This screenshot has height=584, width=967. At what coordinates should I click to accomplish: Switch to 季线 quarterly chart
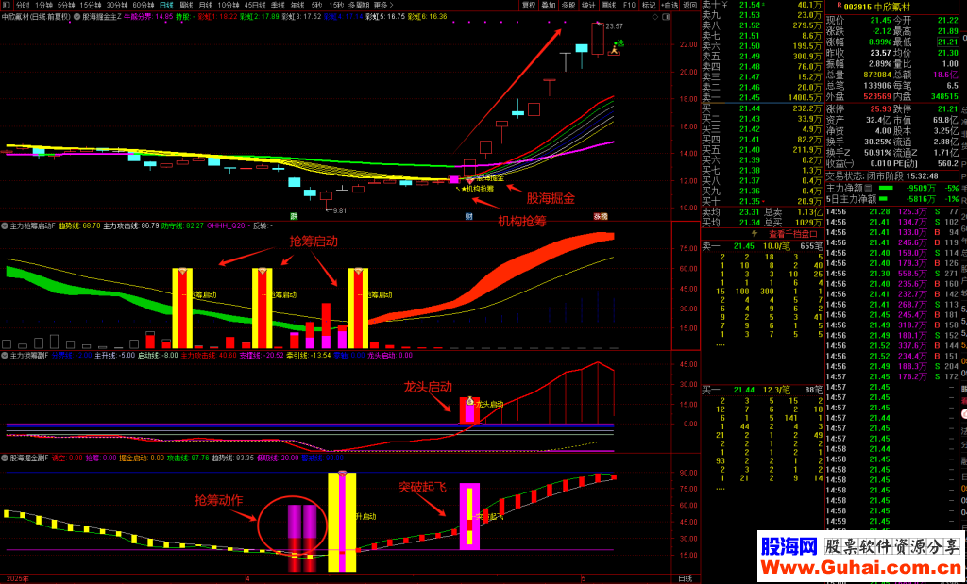(x=278, y=5)
